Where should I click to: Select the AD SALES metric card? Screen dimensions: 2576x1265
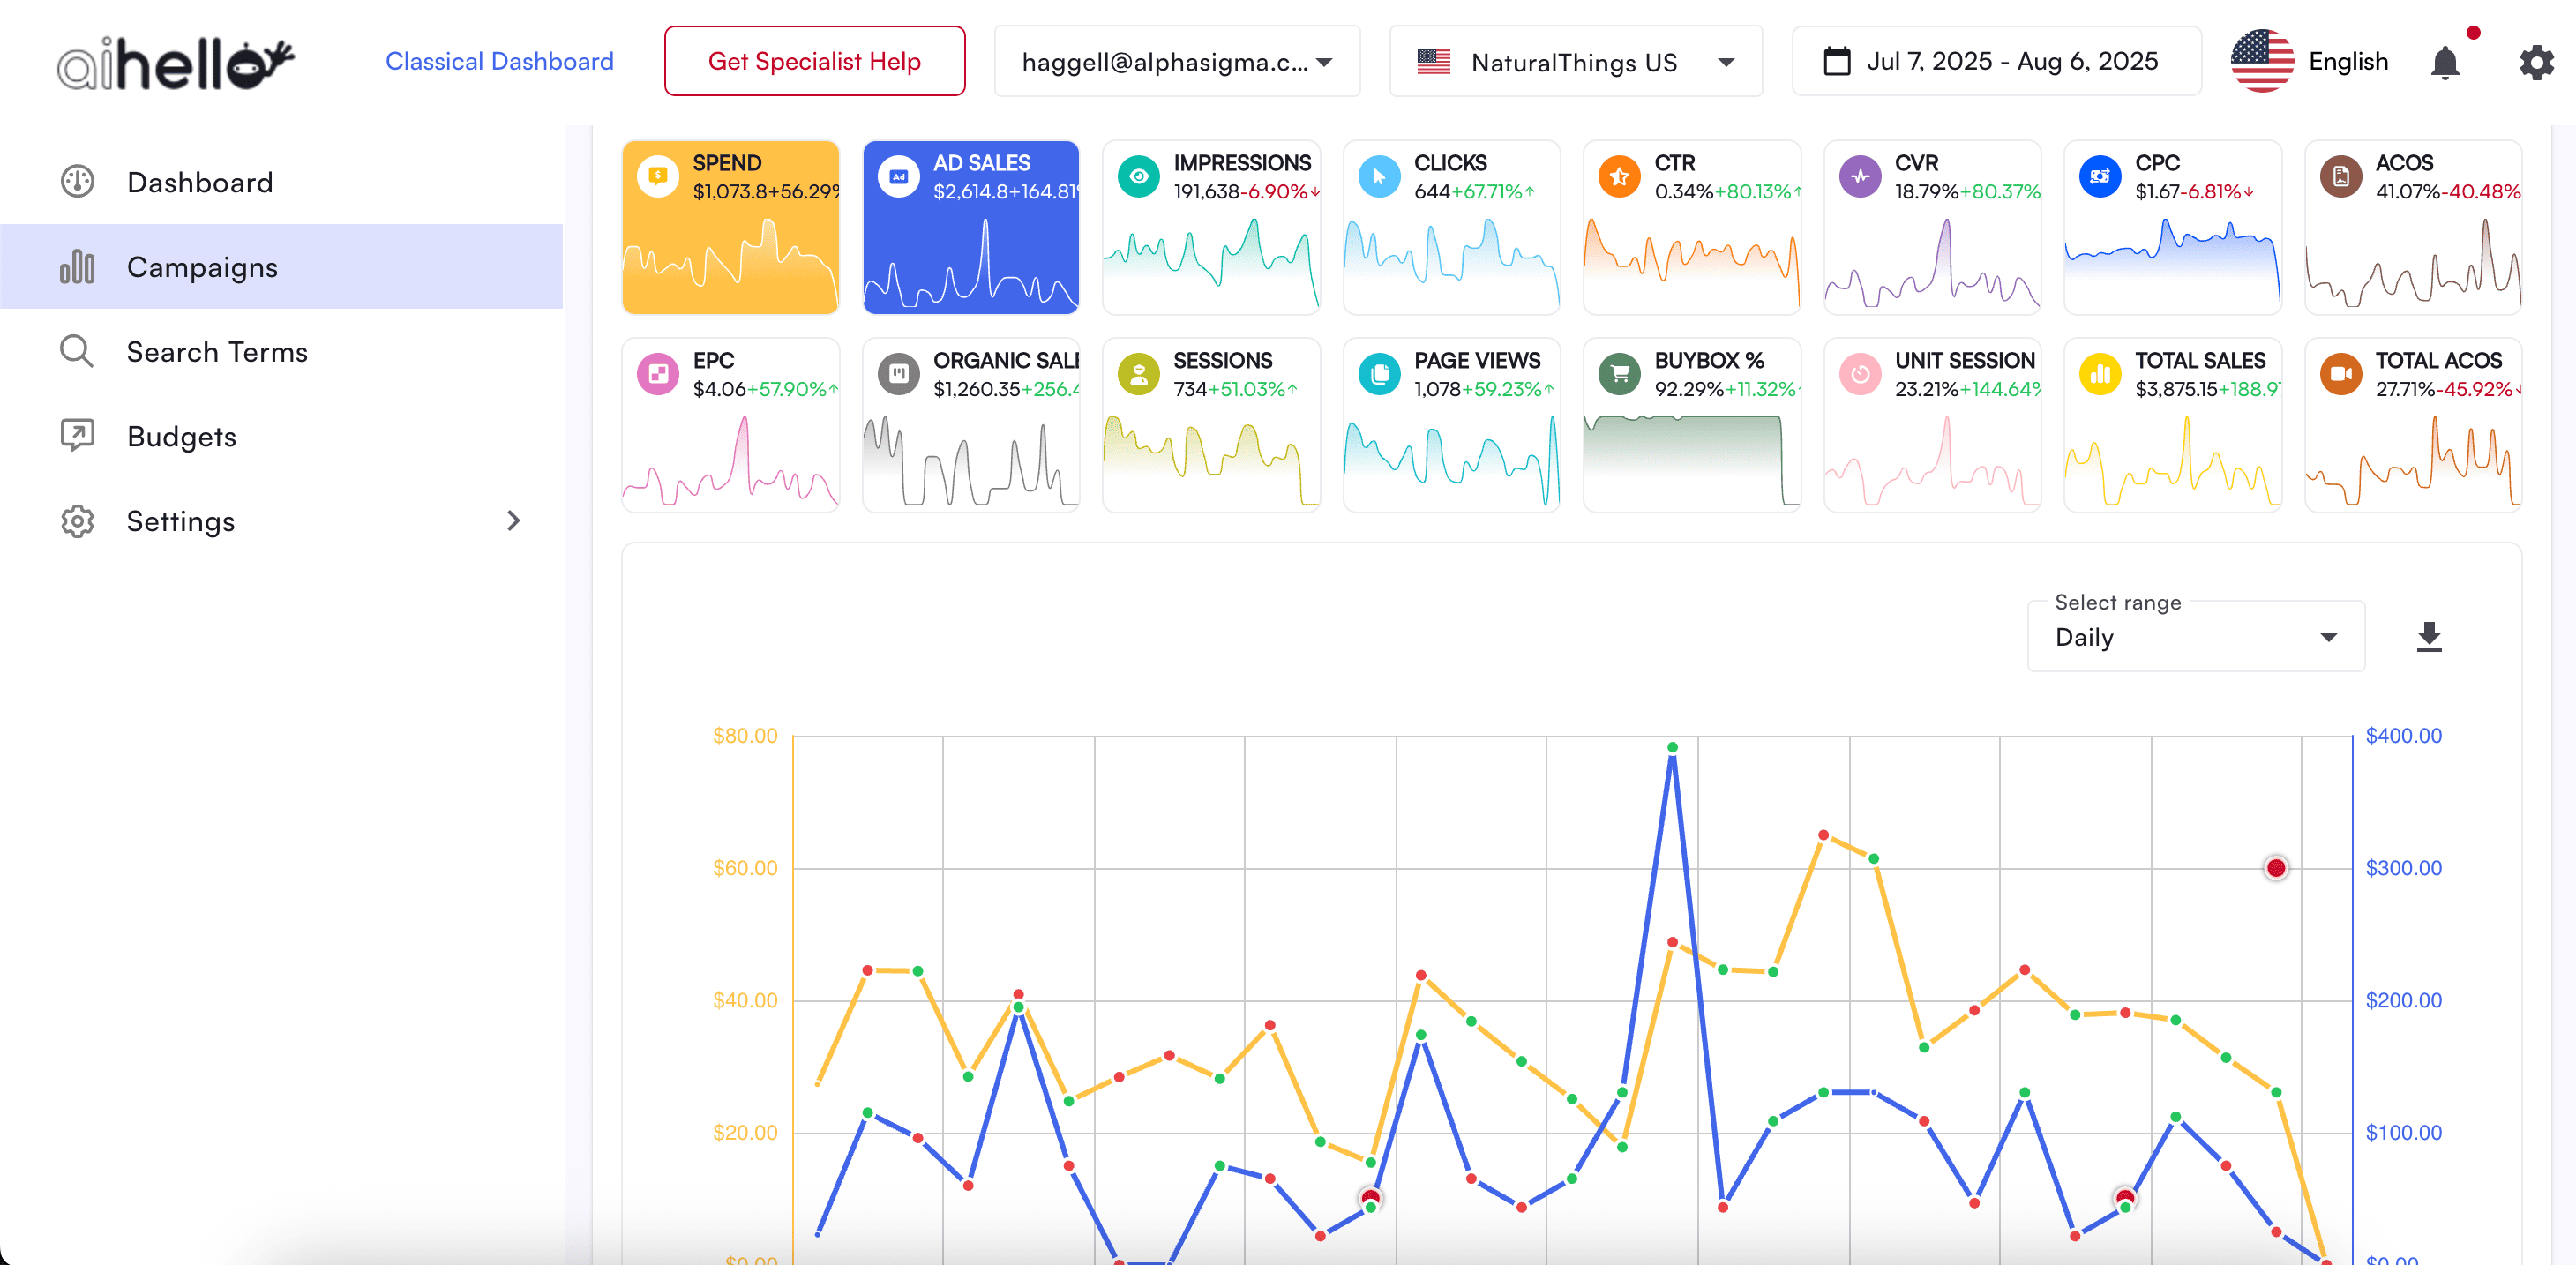(x=970, y=227)
